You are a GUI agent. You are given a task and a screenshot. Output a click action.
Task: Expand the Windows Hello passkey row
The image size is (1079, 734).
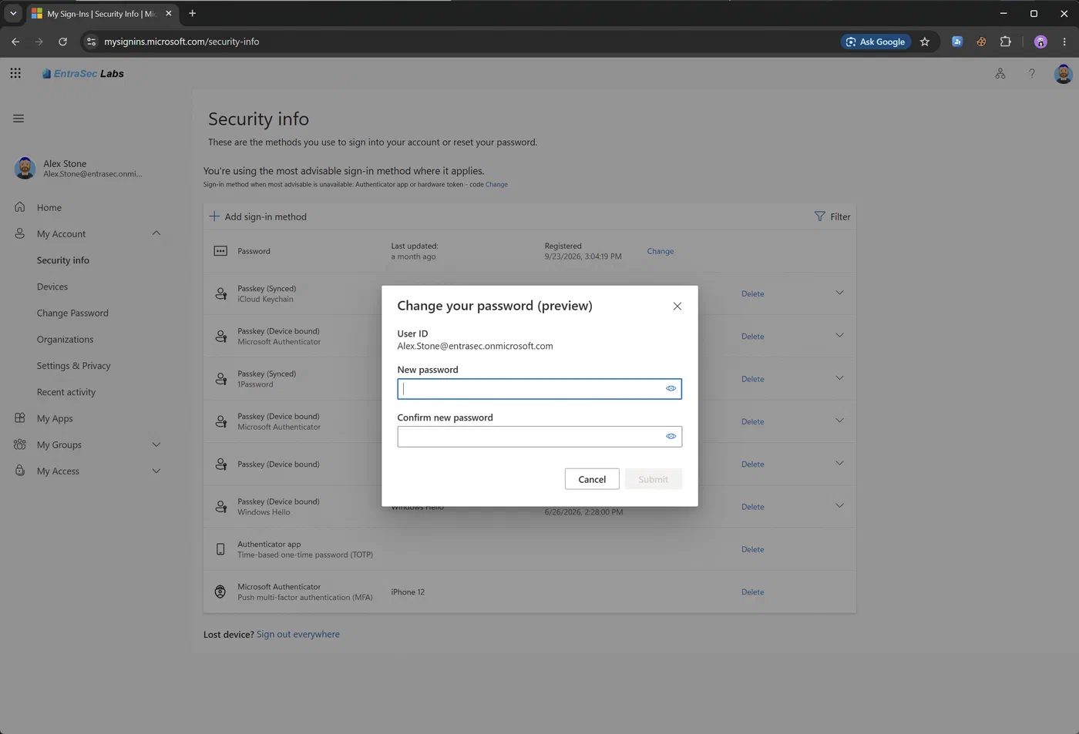(x=839, y=506)
